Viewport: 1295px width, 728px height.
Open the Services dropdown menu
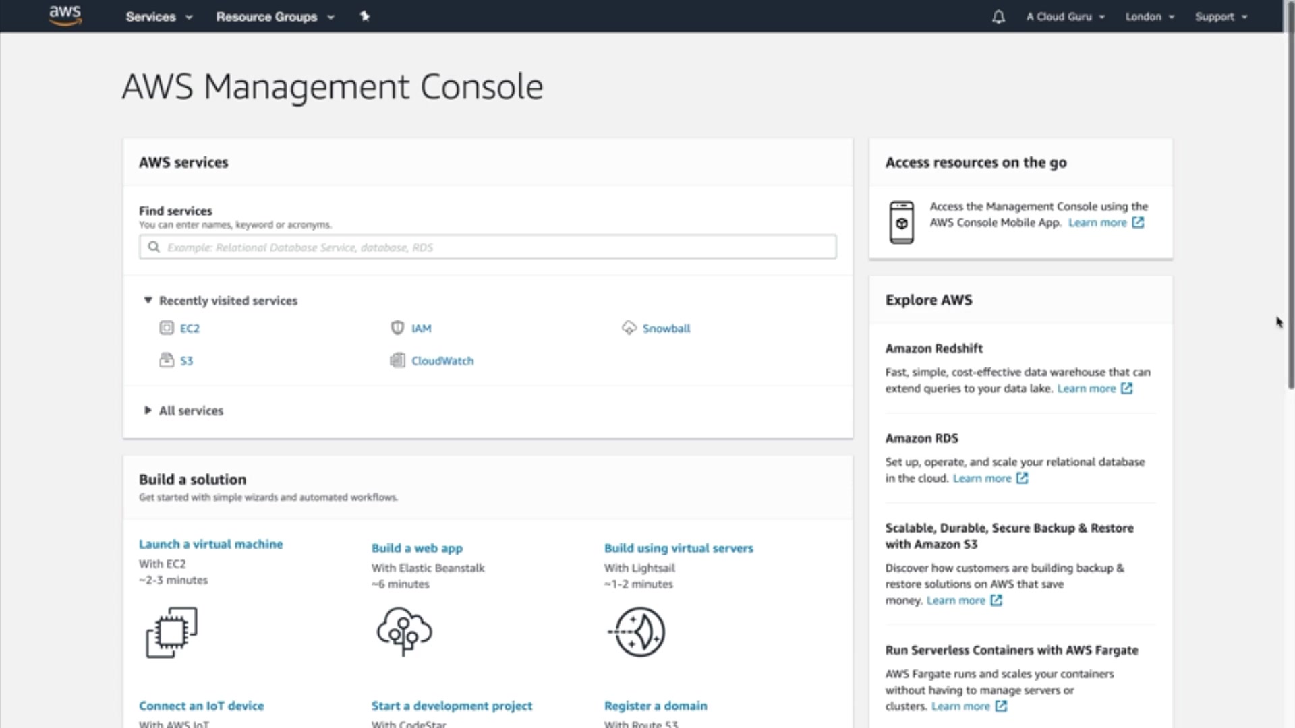pos(159,17)
